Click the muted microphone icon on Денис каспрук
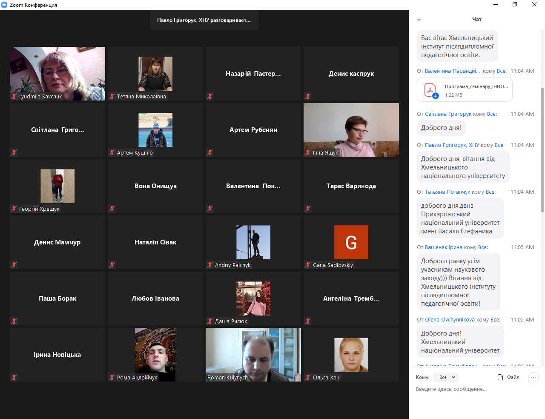Viewport: 545px width, 419px height. [x=308, y=96]
